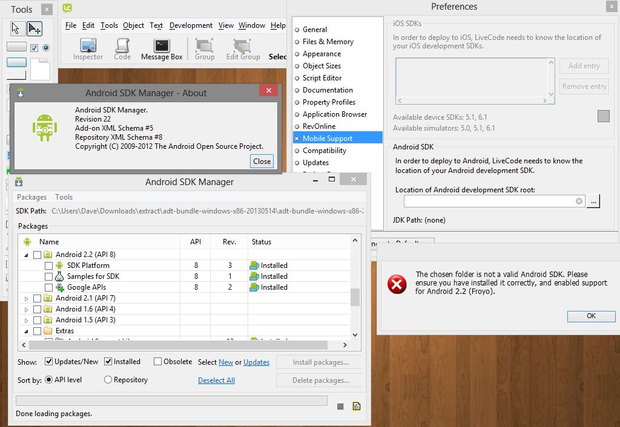Image resolution: width=620 pixels, height=427 pixels.
Task: Expand the Android 1.6 (API 4) node
Action: 26,310
